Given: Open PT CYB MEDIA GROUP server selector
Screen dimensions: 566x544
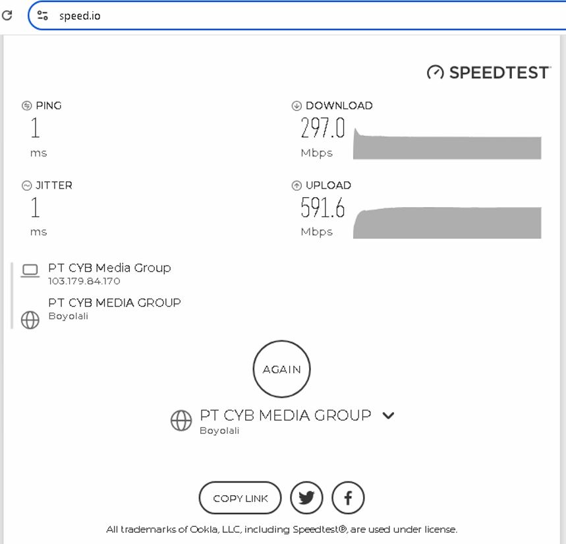Looking at the screenshot, I should click(285, 415).
